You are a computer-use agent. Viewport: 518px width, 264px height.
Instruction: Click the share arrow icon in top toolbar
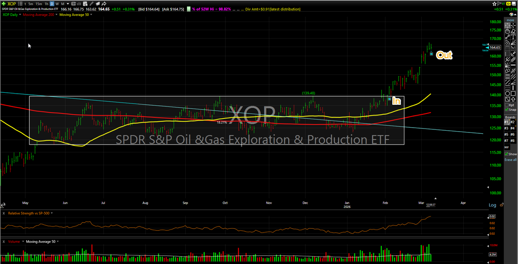104,4
